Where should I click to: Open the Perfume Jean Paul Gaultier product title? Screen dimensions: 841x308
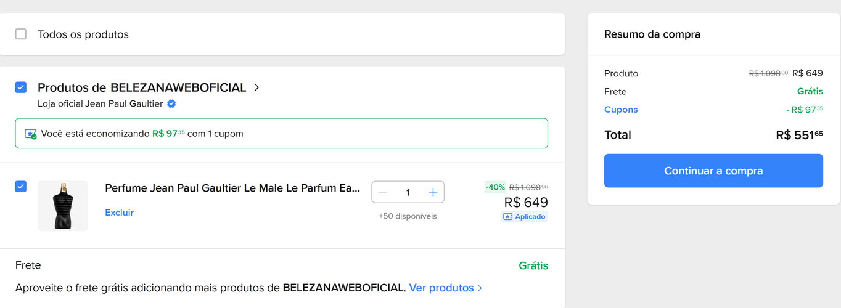232,188
